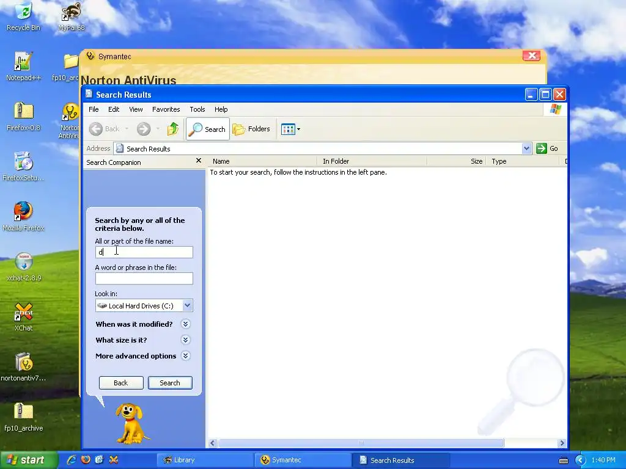
Task: Open the fp10_archive zip icon at bottom
Action: [x=24, y=416]
